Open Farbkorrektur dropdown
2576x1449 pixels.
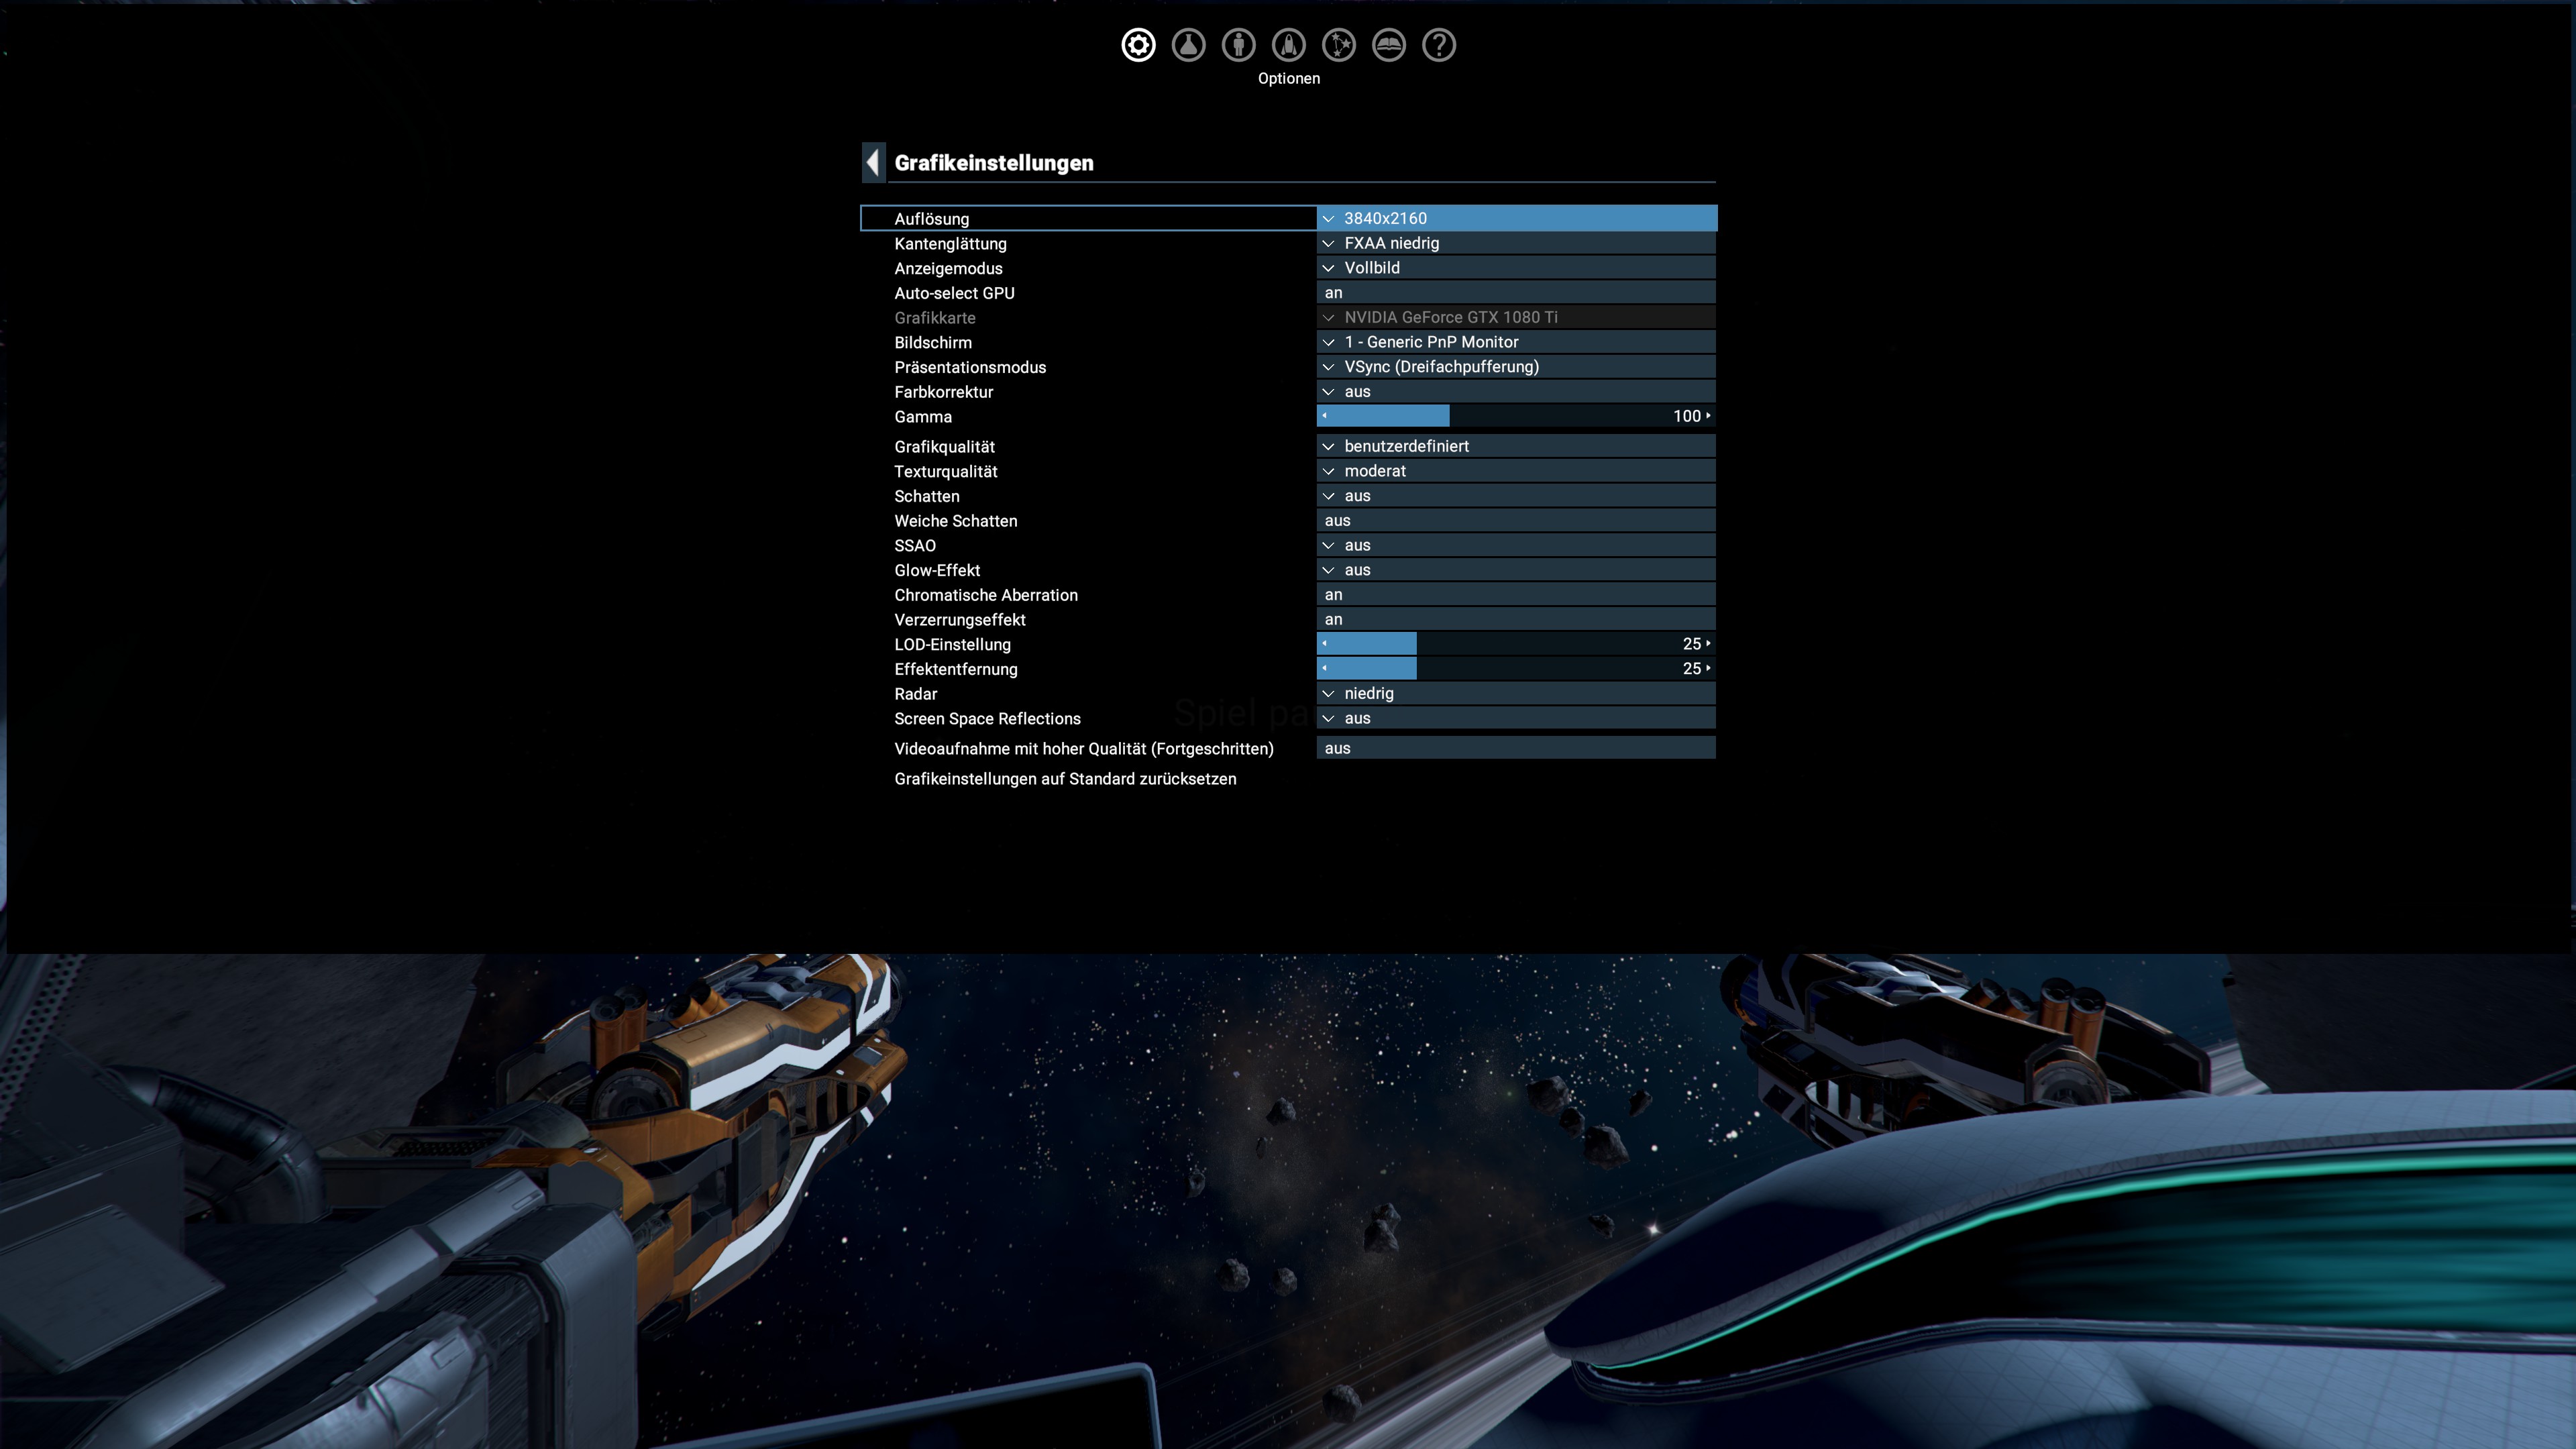coord(1516,392)
